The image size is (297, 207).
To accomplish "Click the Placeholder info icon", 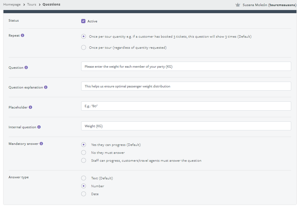I will click(x=30, y=107).
